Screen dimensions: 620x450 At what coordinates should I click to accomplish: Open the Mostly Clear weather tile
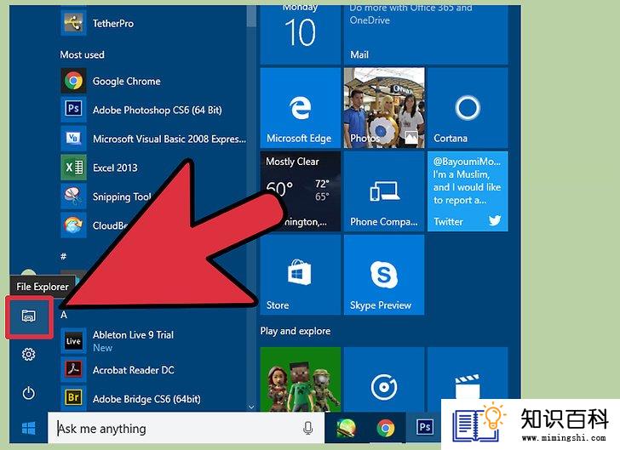click(x=300, y=191)
